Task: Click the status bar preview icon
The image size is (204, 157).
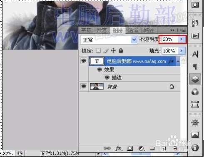Action: (20, 154)
